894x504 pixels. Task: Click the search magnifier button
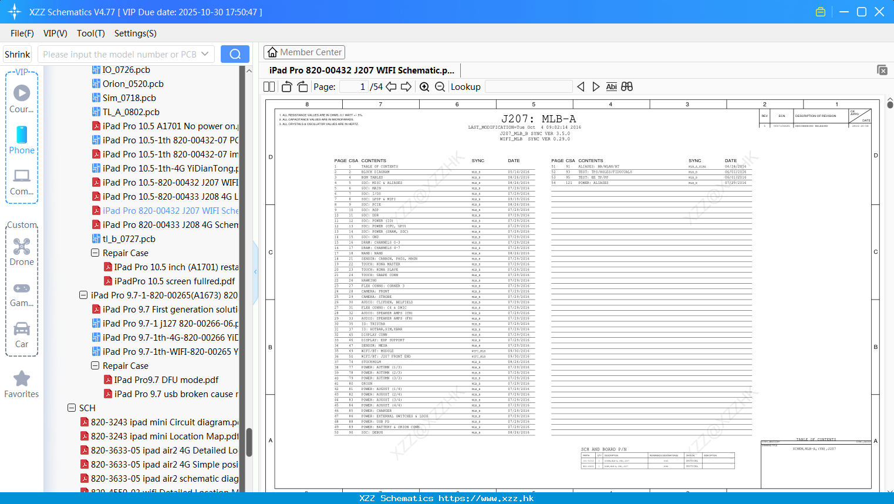[235, 54]
